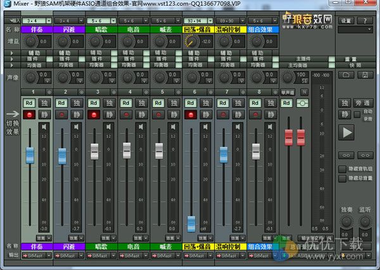Viewport: 380px width, 270px height.
Task: Click the 旁通 bypass button
Action: pos(363,103)
